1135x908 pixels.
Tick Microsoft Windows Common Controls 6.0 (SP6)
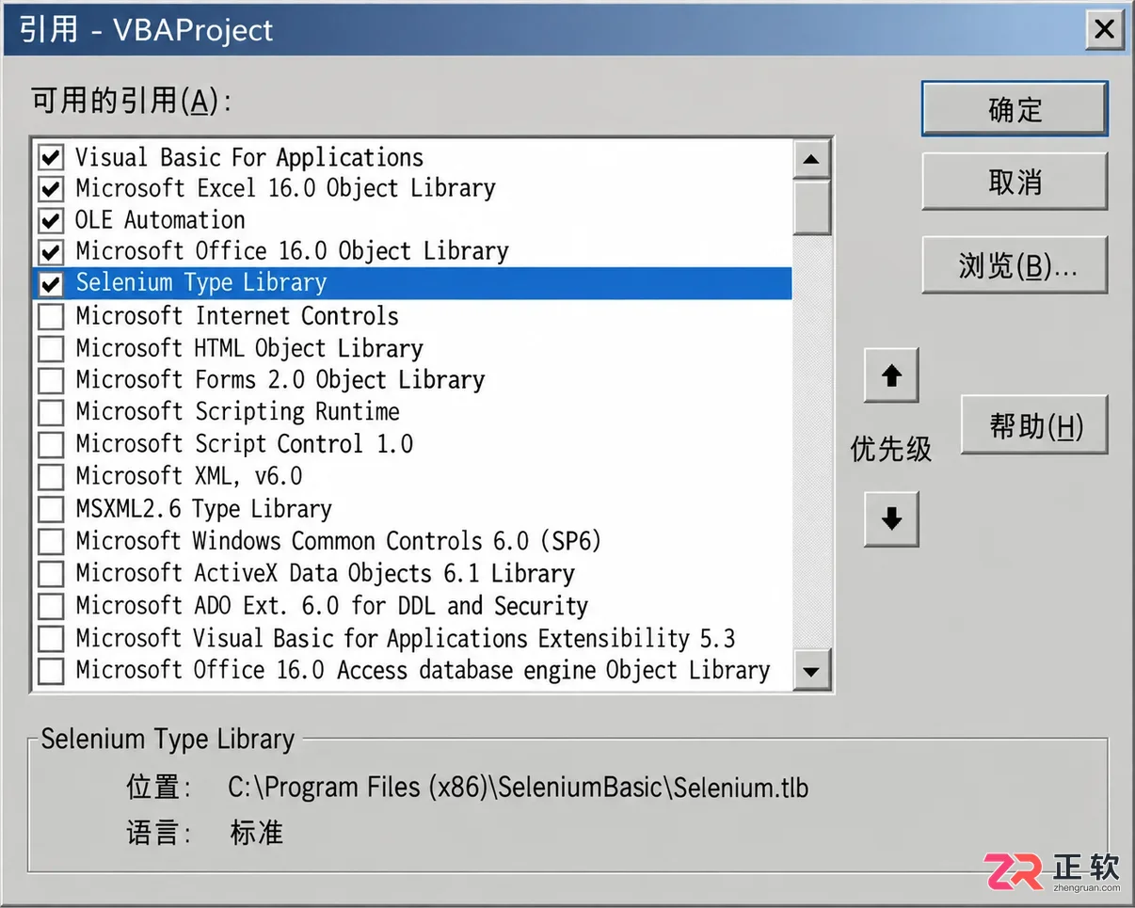click(x=51, y=541)
